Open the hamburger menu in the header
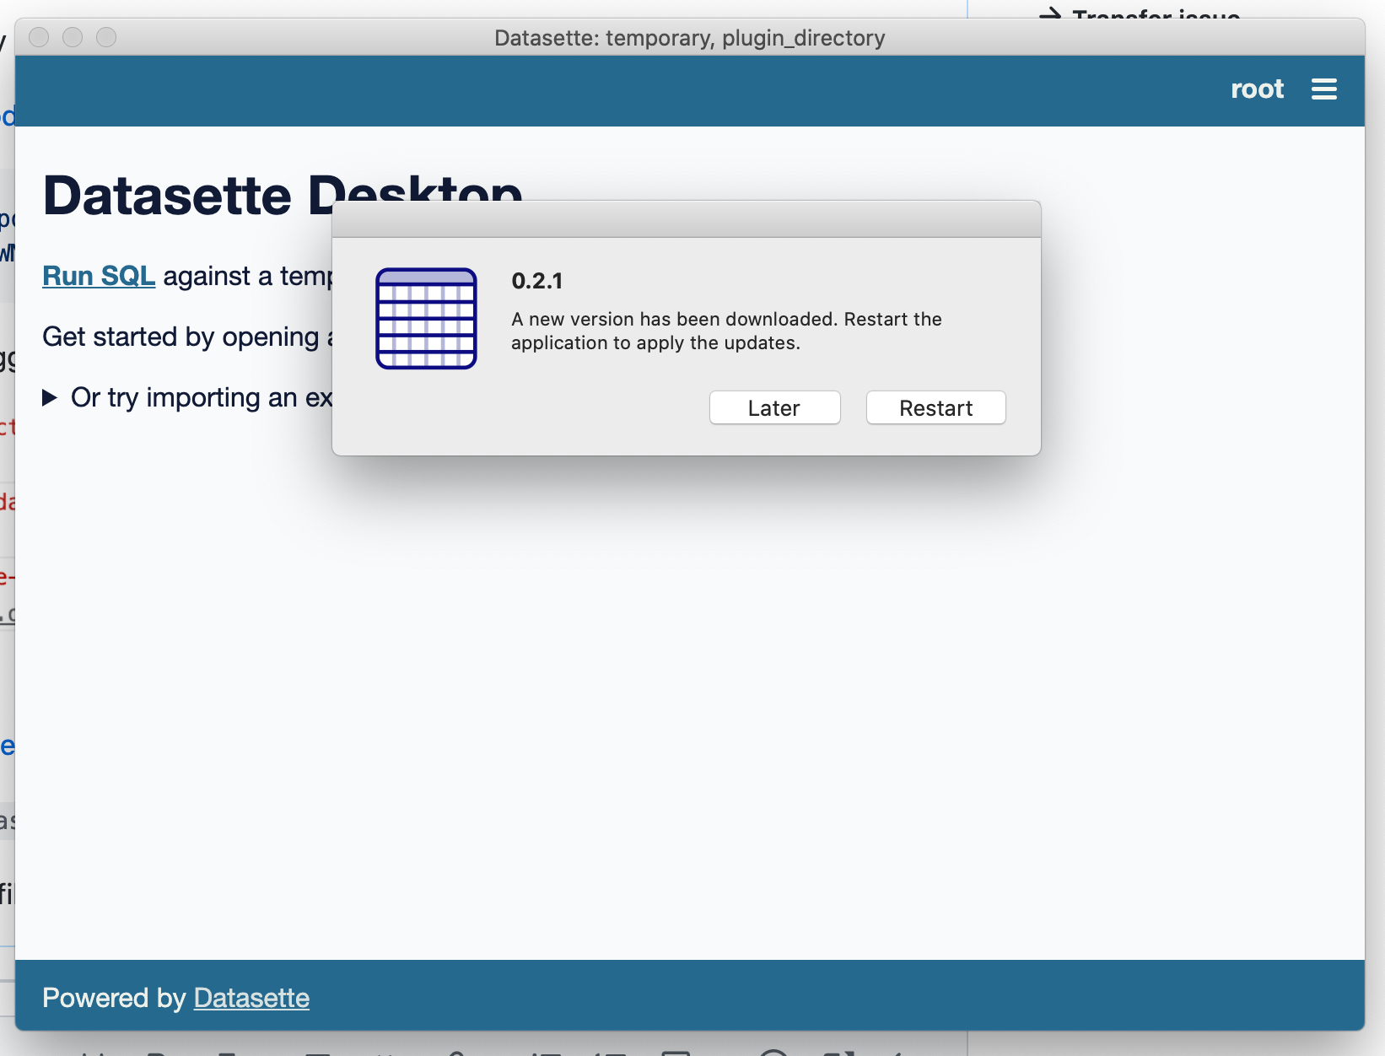The image size is (1385, 1056). pyautogui.click(x=1323, y=89)
